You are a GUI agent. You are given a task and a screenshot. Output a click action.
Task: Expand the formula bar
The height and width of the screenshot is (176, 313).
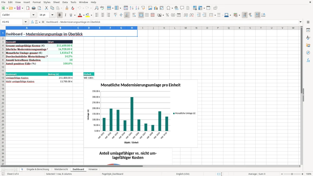pyautogui.click(x=300, y=22)
